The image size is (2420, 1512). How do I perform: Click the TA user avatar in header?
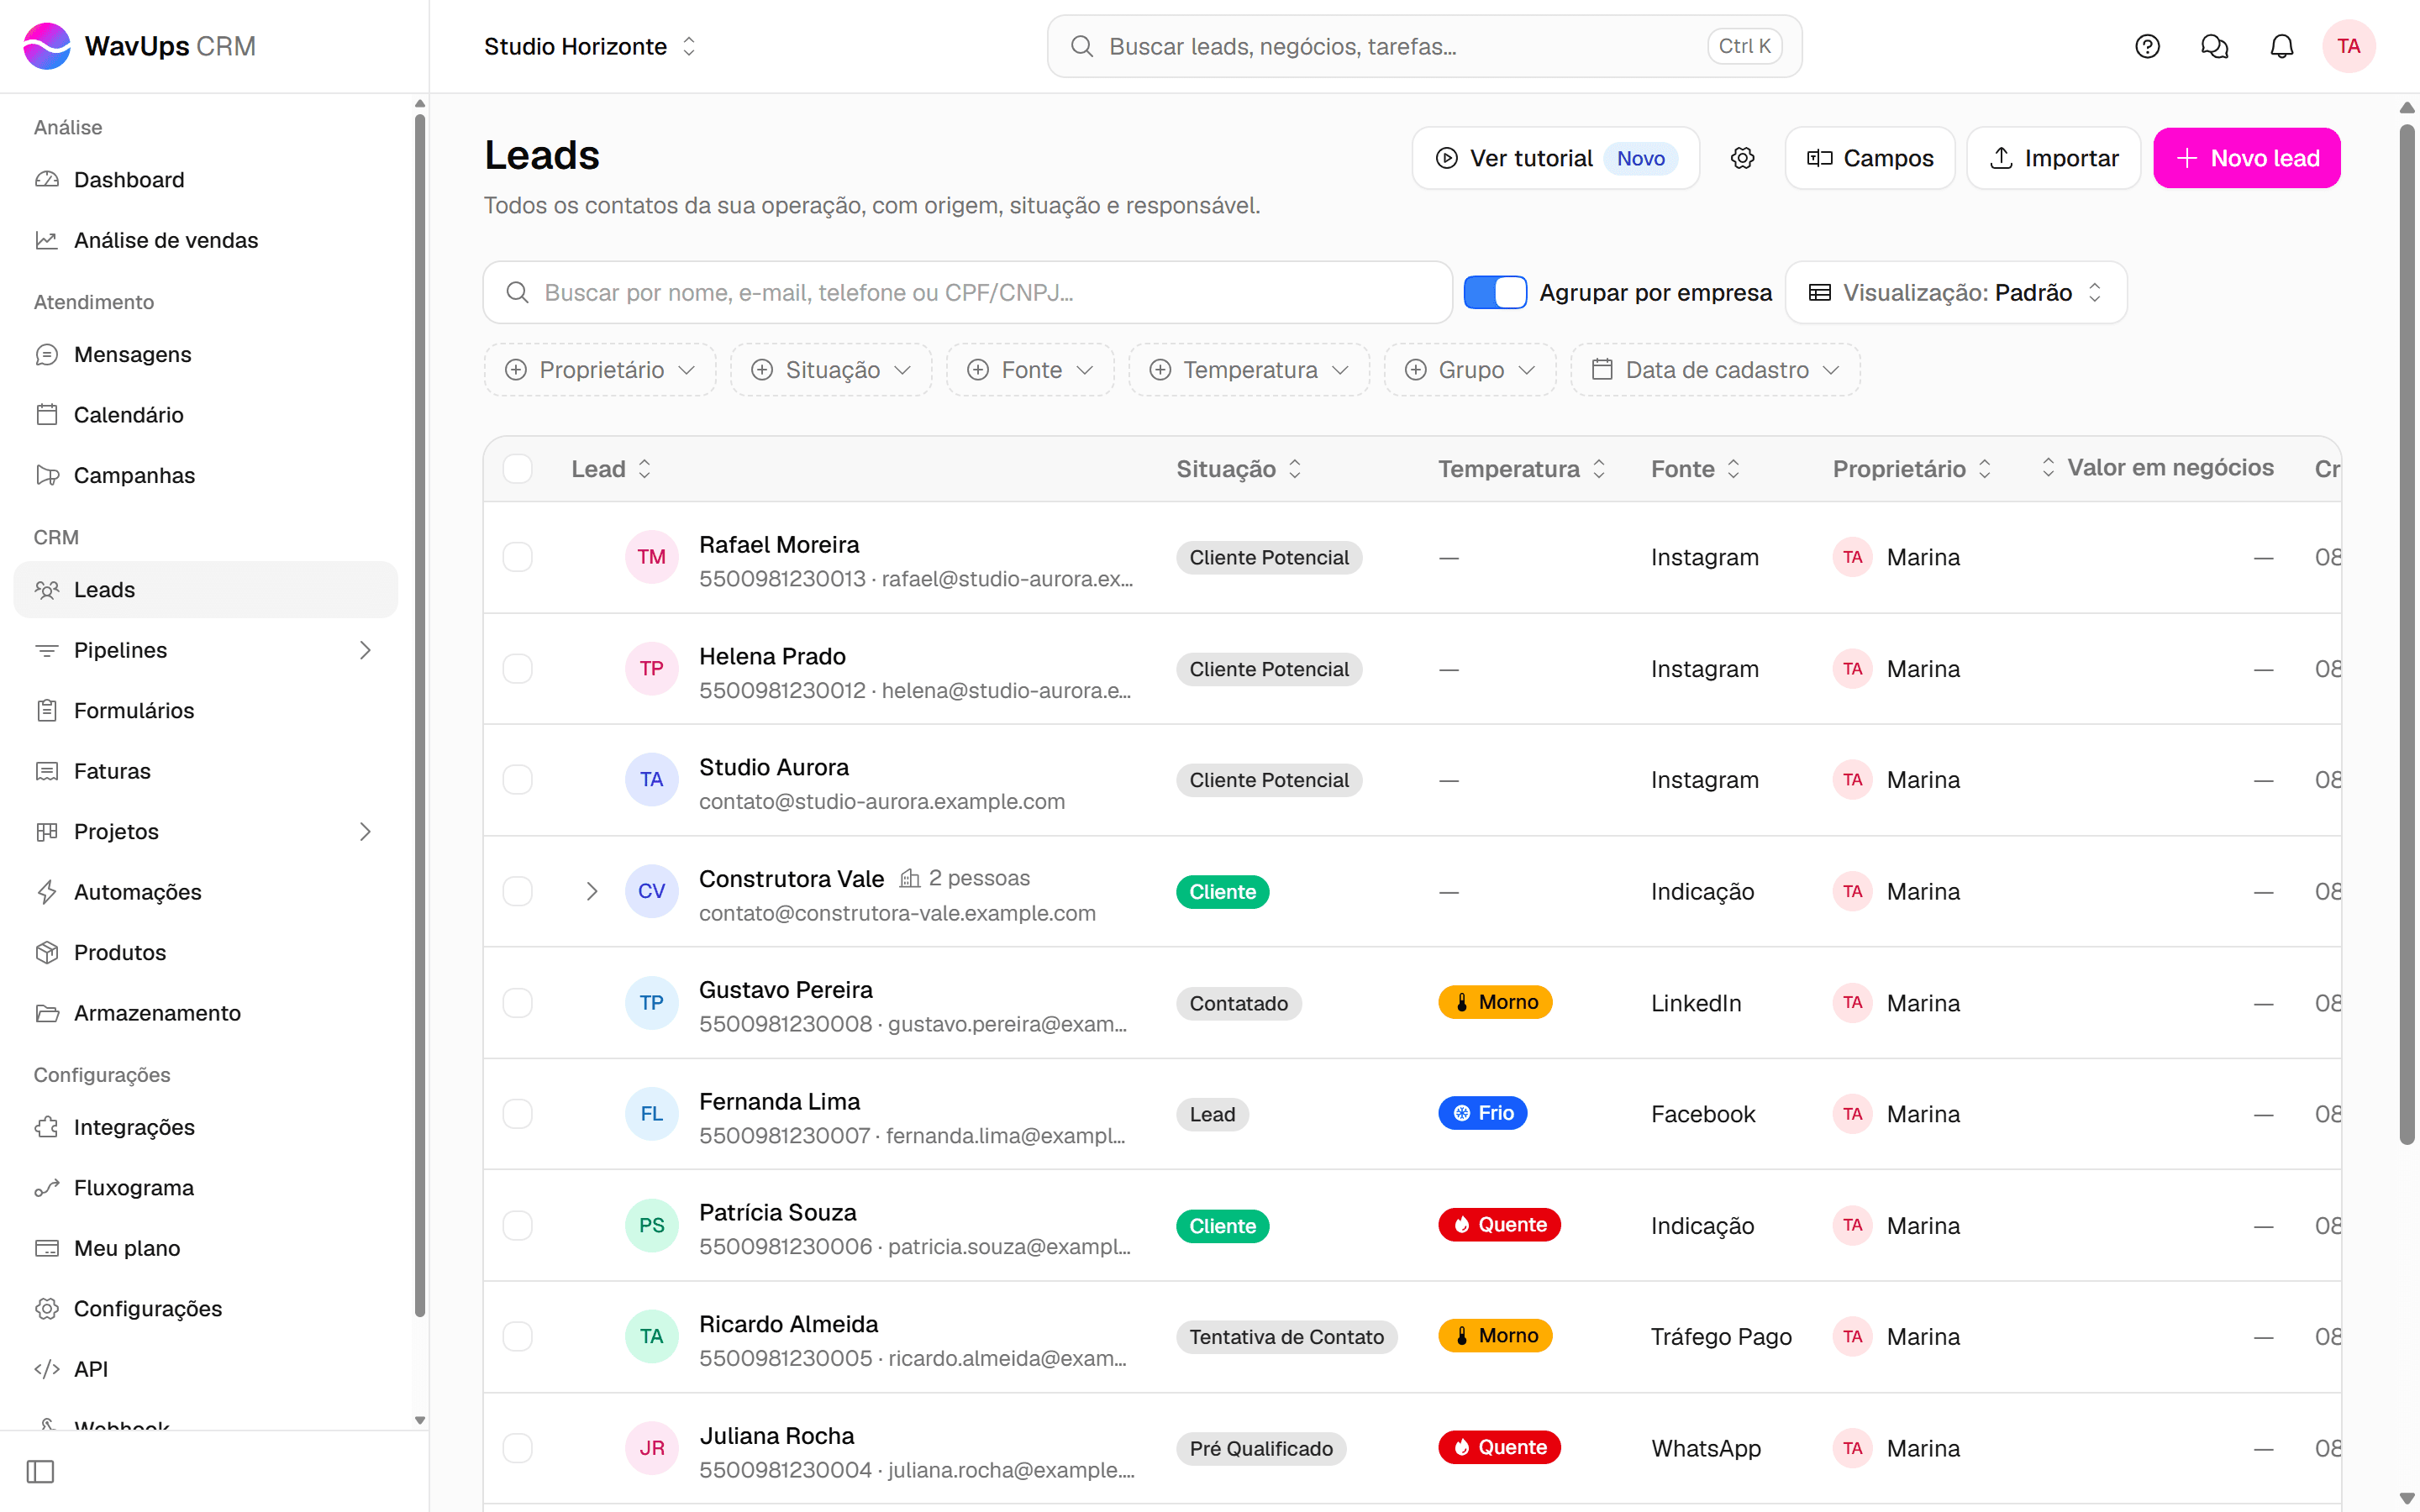pyautogui.click(x=2348, y=46)
